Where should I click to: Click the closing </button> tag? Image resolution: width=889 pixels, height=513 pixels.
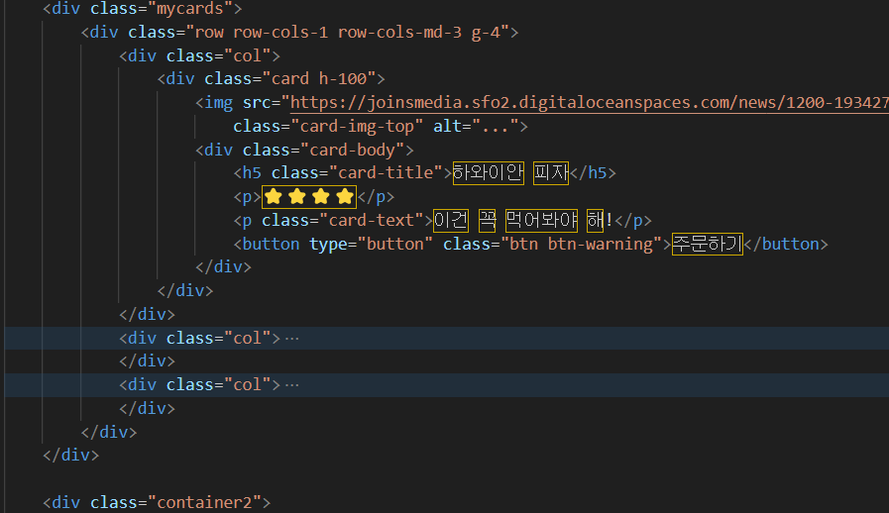[x=786, y=245]
